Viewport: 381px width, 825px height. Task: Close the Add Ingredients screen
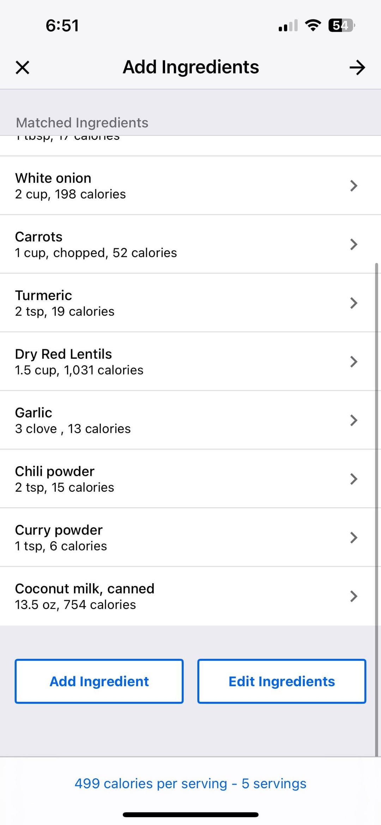click(23, 67)
